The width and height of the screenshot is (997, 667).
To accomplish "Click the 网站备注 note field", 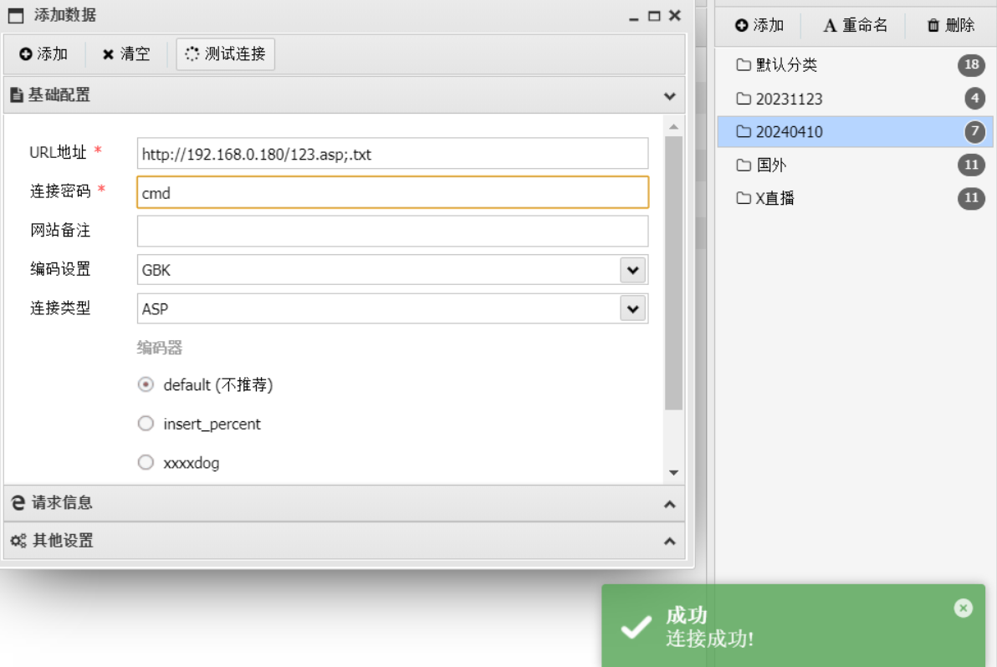I will [x=392, y=232].
